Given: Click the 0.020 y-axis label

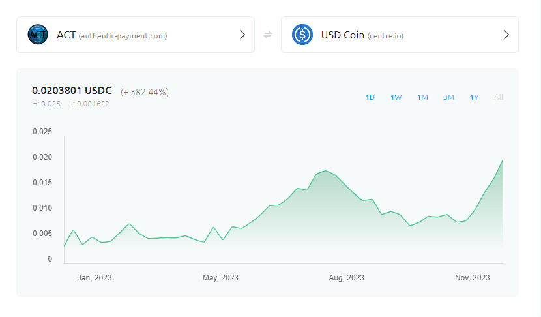Looking at the screenshot, I should (x=42, y=157).
